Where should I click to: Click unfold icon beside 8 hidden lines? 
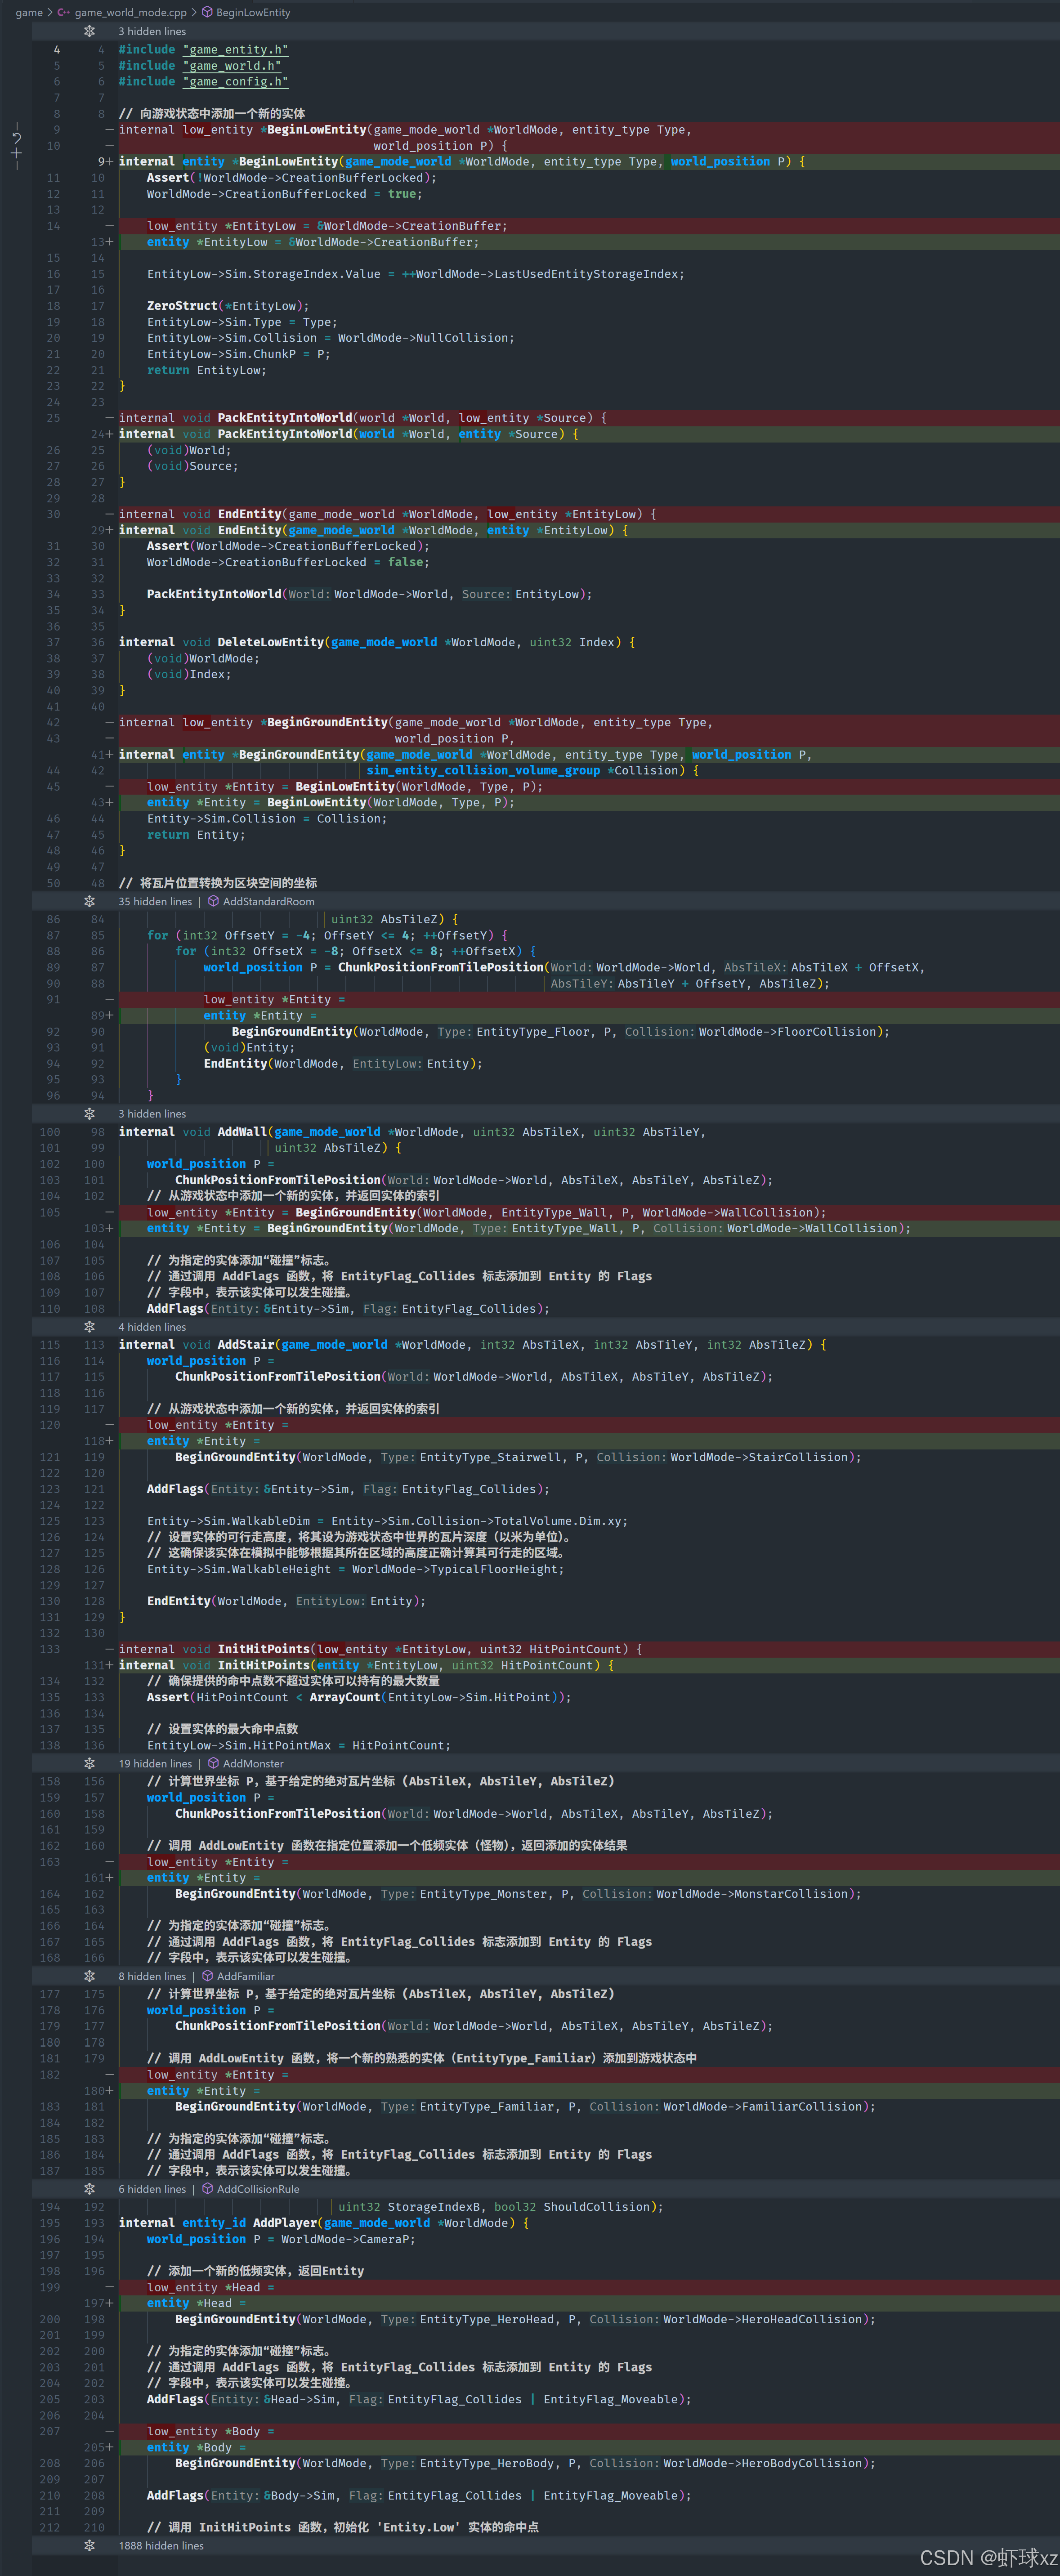pos(89,1976)
